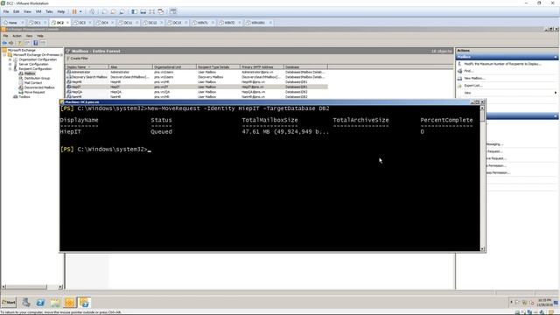Toggle the VMware library sidebar icon
Viewport: 560px width, 315px height.
(x=134, y=11)
